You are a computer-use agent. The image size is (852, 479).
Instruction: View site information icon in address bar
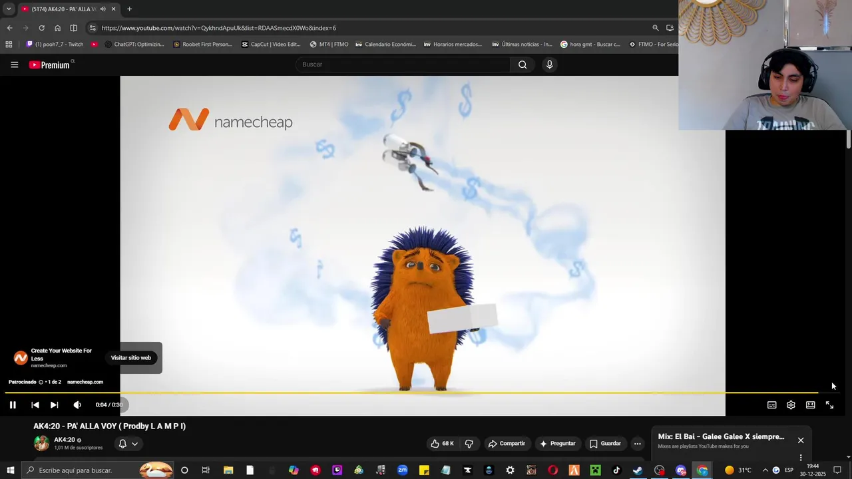click(x=93, y=28)
